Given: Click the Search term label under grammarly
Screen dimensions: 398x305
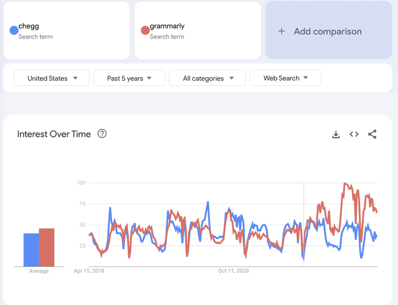Looking at the screenshot, I should coord(167,37).
